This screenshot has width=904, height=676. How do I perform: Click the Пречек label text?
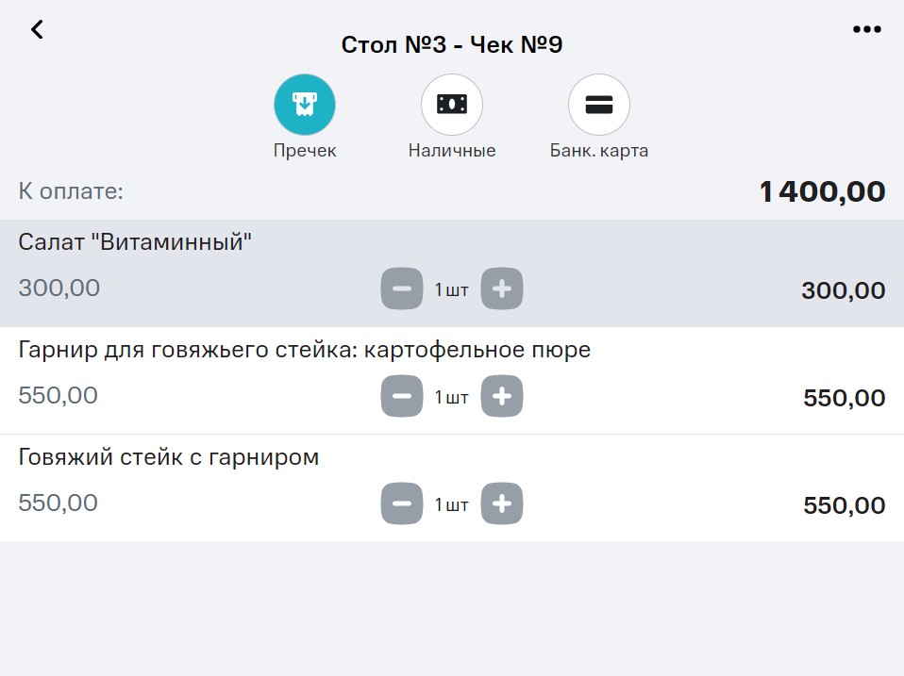(x=305, y=151)
